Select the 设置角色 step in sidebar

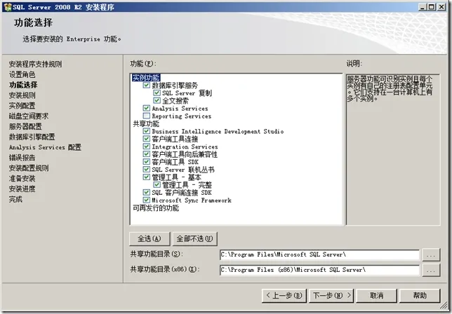pos(22,74)
